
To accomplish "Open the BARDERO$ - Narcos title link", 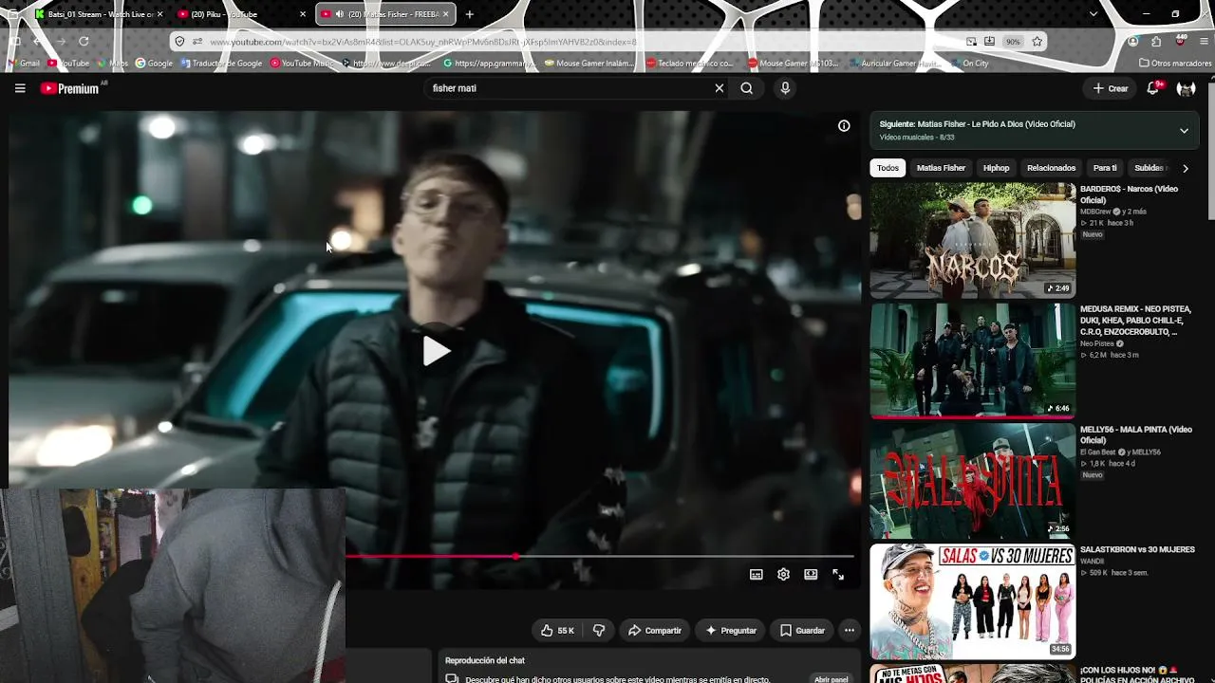I will [1129, 194].
